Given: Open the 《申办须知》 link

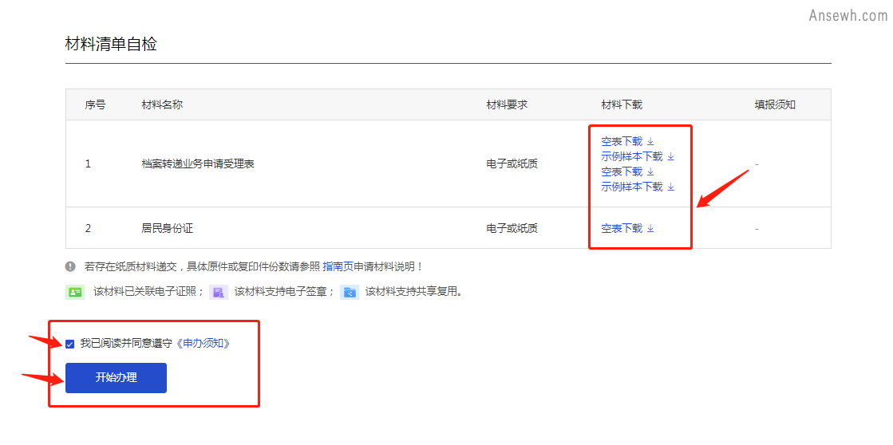Looking at the screenshot, I should (203, 344).
